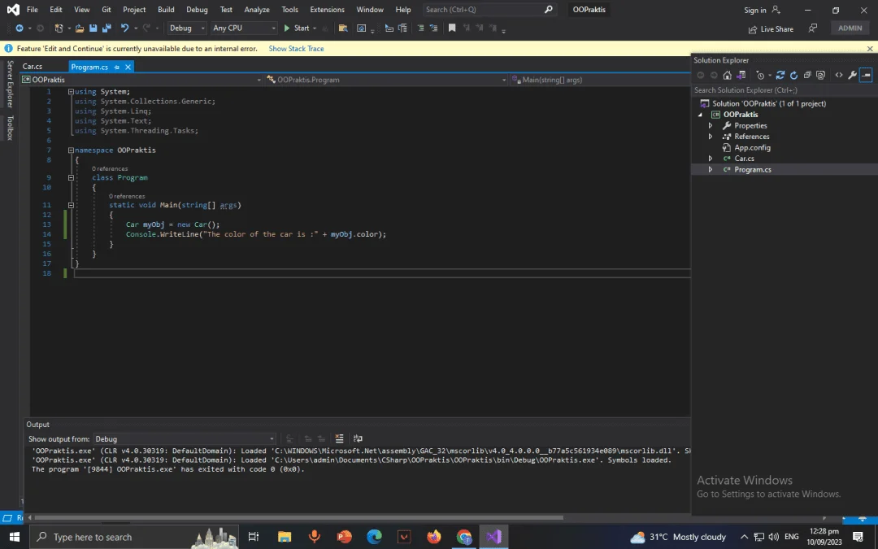The width and height of the screenshot is (878, 549).
Task: Click the Save All icon
Action: point(106,28)
